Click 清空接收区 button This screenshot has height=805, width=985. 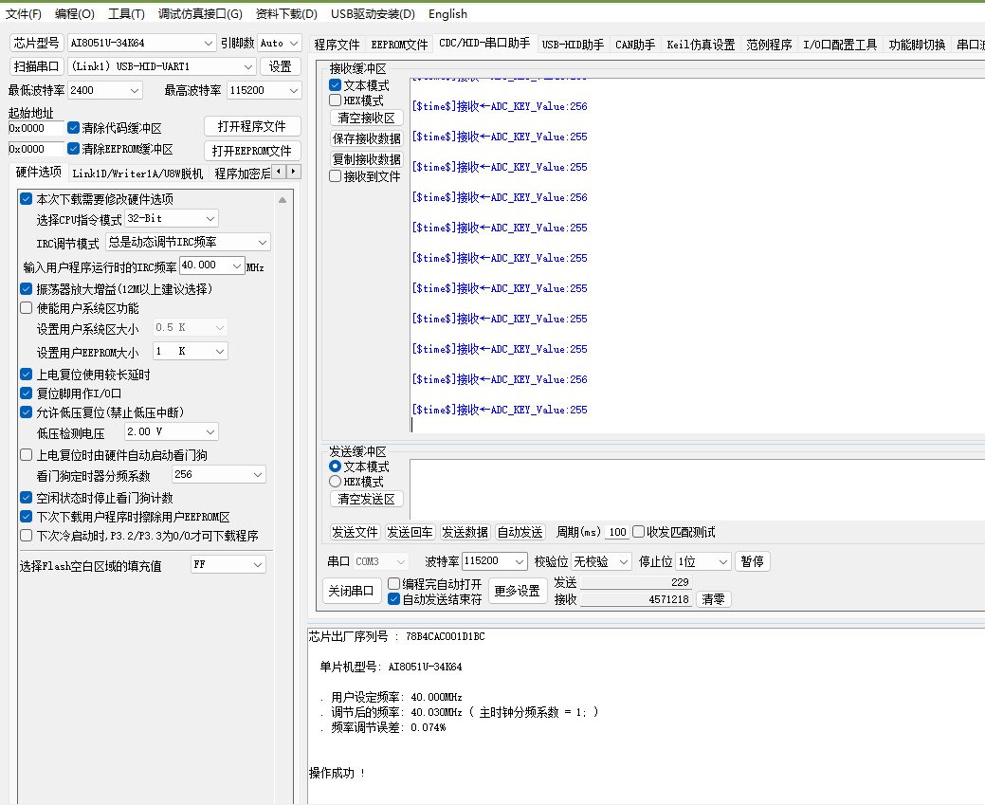click(366, 118)
